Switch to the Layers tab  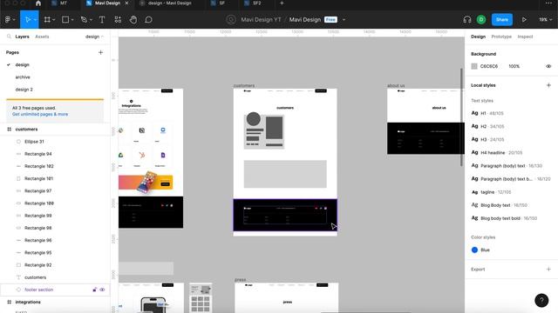[x=22, y=37]
